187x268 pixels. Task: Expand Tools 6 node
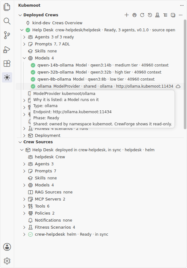24,206
